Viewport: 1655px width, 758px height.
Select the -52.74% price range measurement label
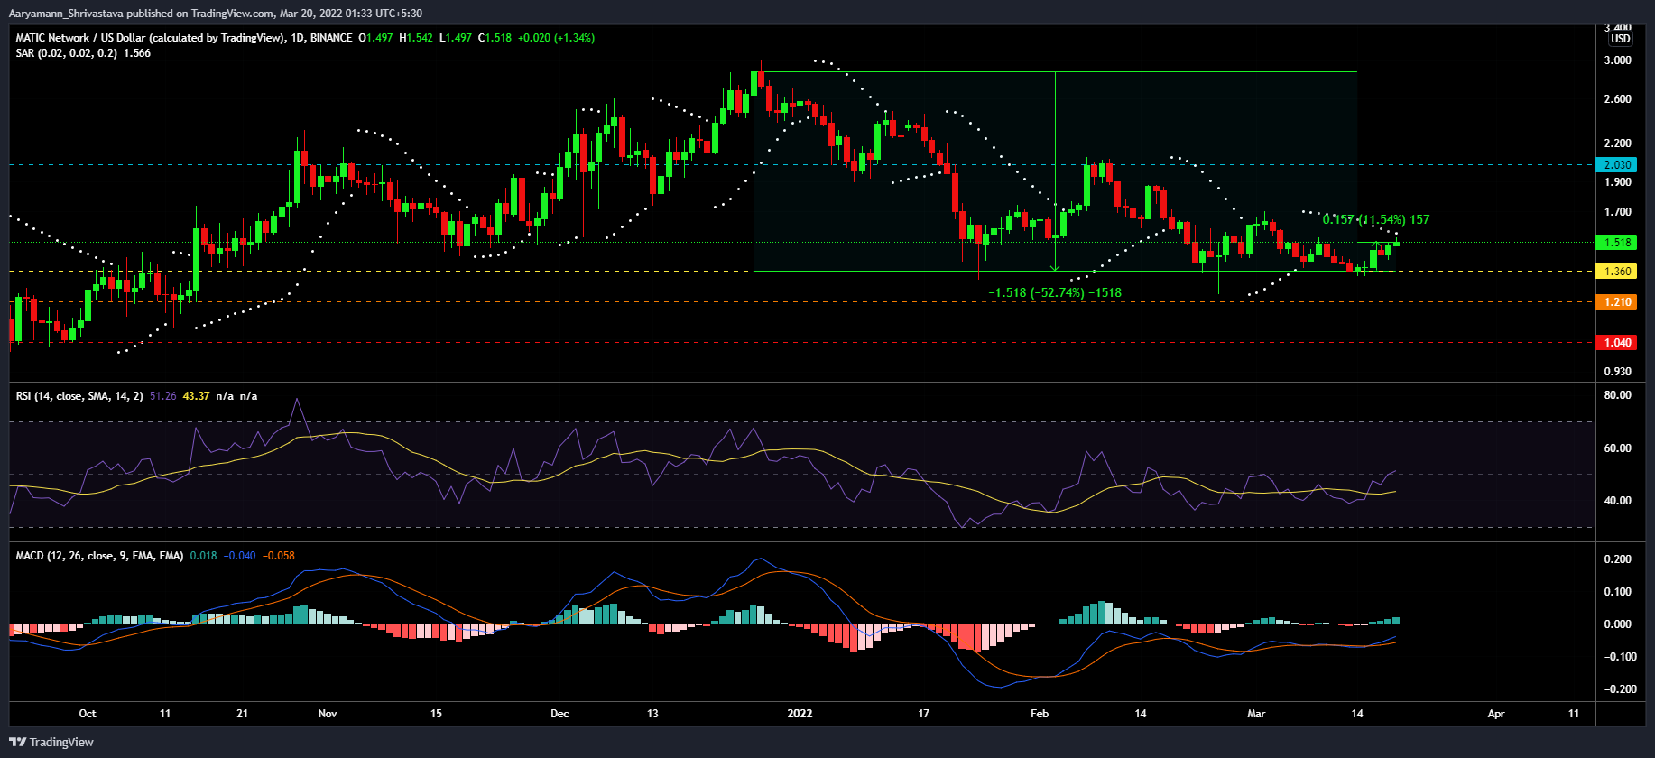1054,292
